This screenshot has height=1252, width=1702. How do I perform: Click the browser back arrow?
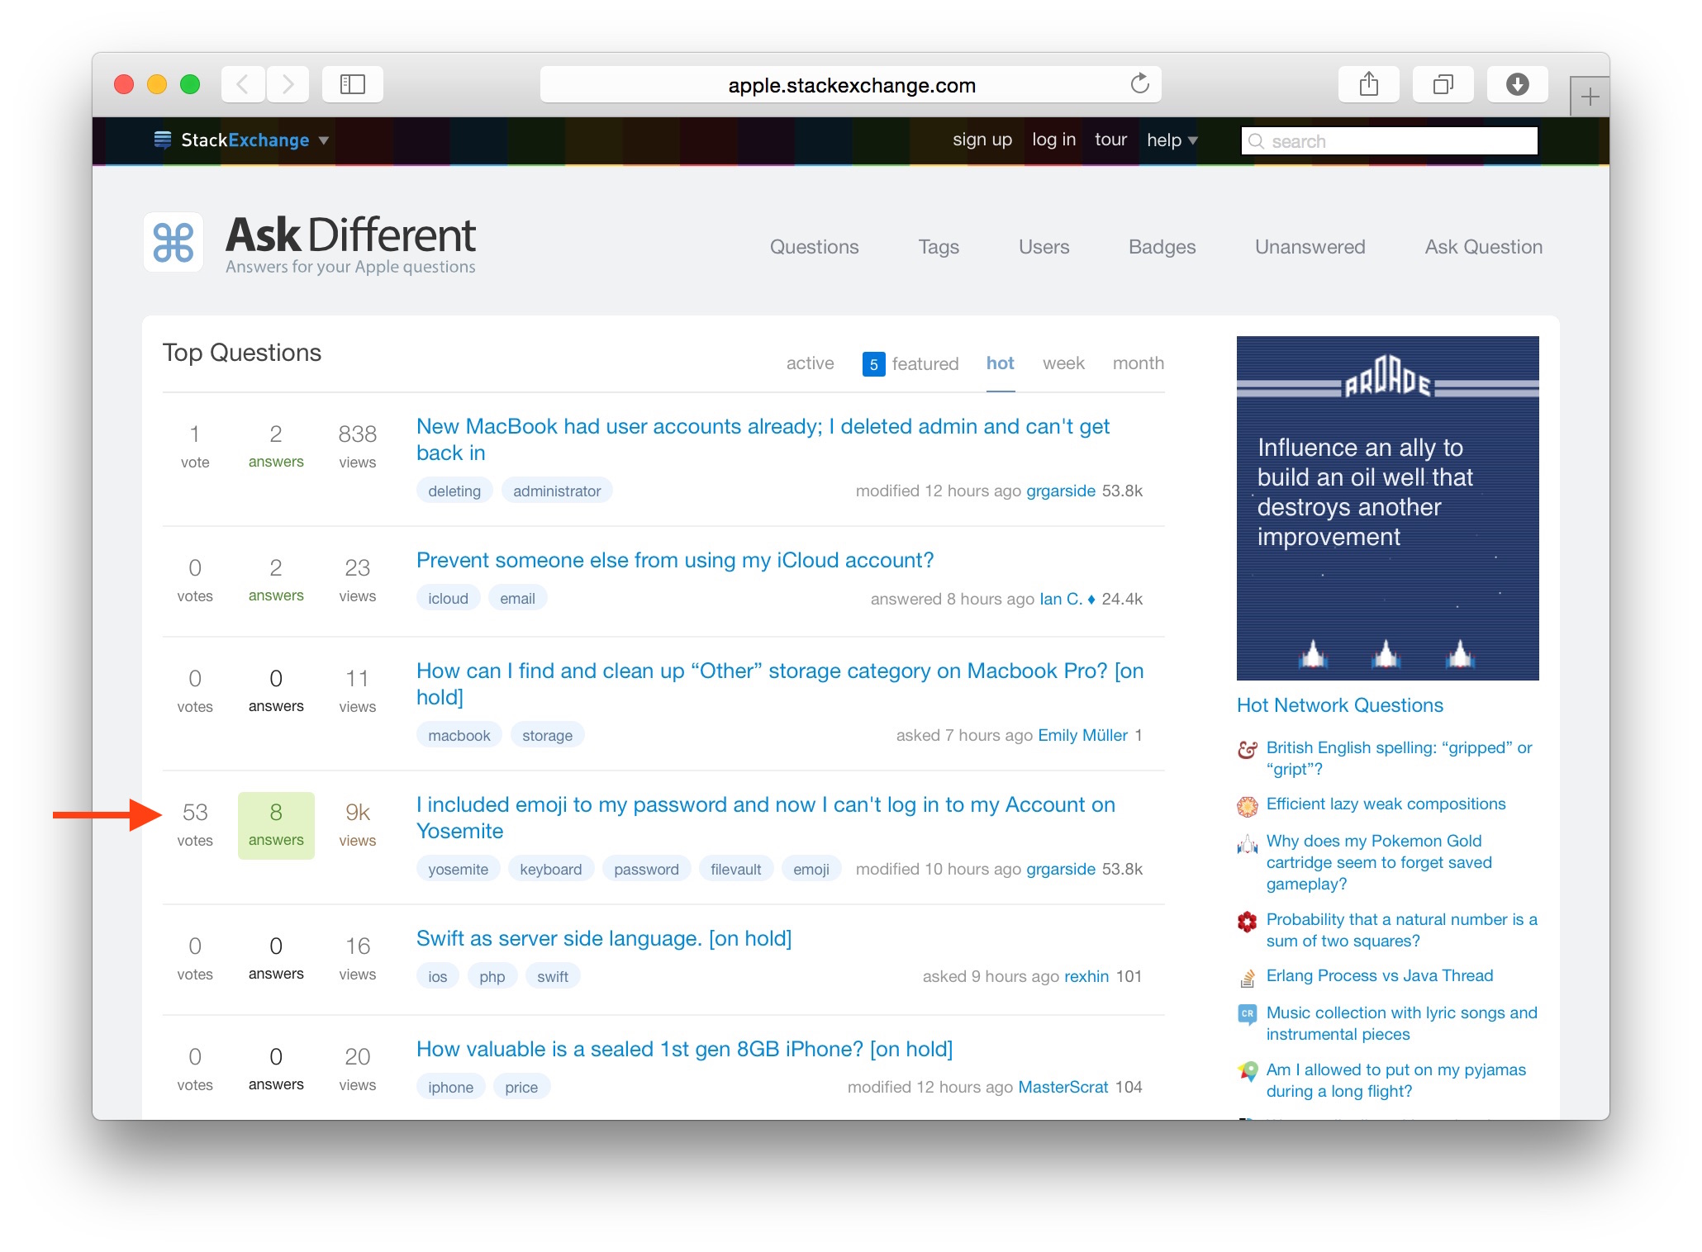(x=243, y=84)
